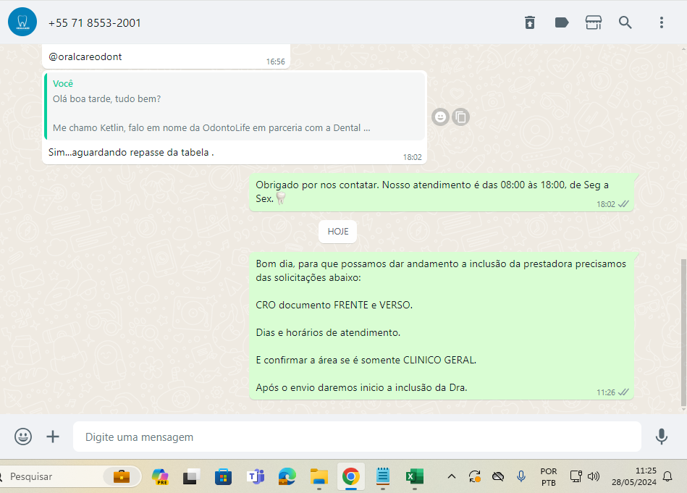The height and width of the screenshot is (493, 687).
Task: Click the copy icon beside the quoted message
Action: [461, 117]
